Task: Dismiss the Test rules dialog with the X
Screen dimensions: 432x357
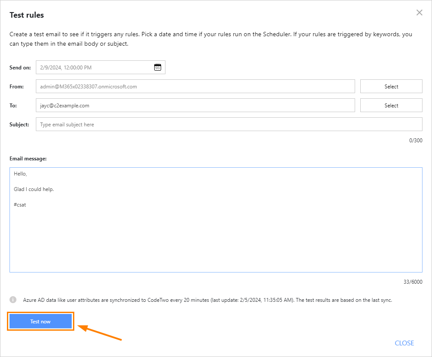Action: pyautogui.click(x=419, y=13)
